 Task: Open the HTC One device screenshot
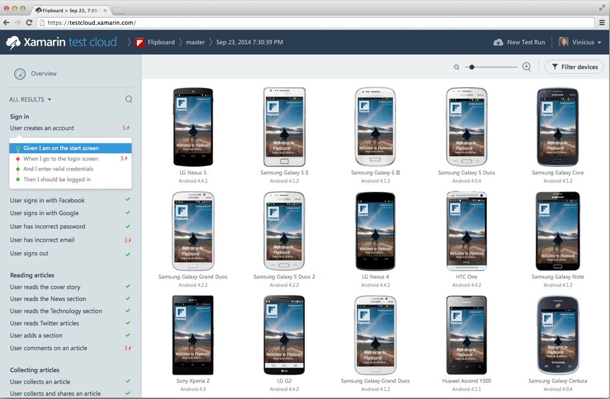coord(467,231)
